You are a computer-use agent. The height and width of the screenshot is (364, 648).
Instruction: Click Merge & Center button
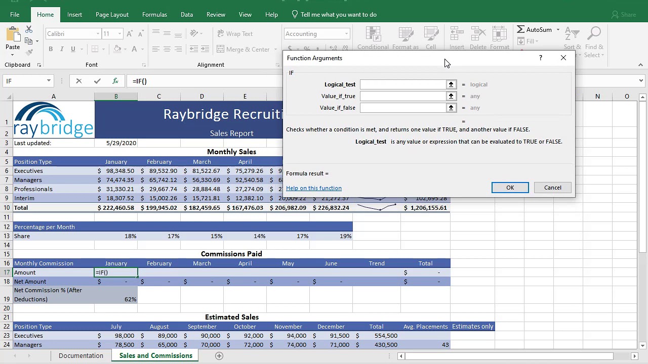coord(243,49)
